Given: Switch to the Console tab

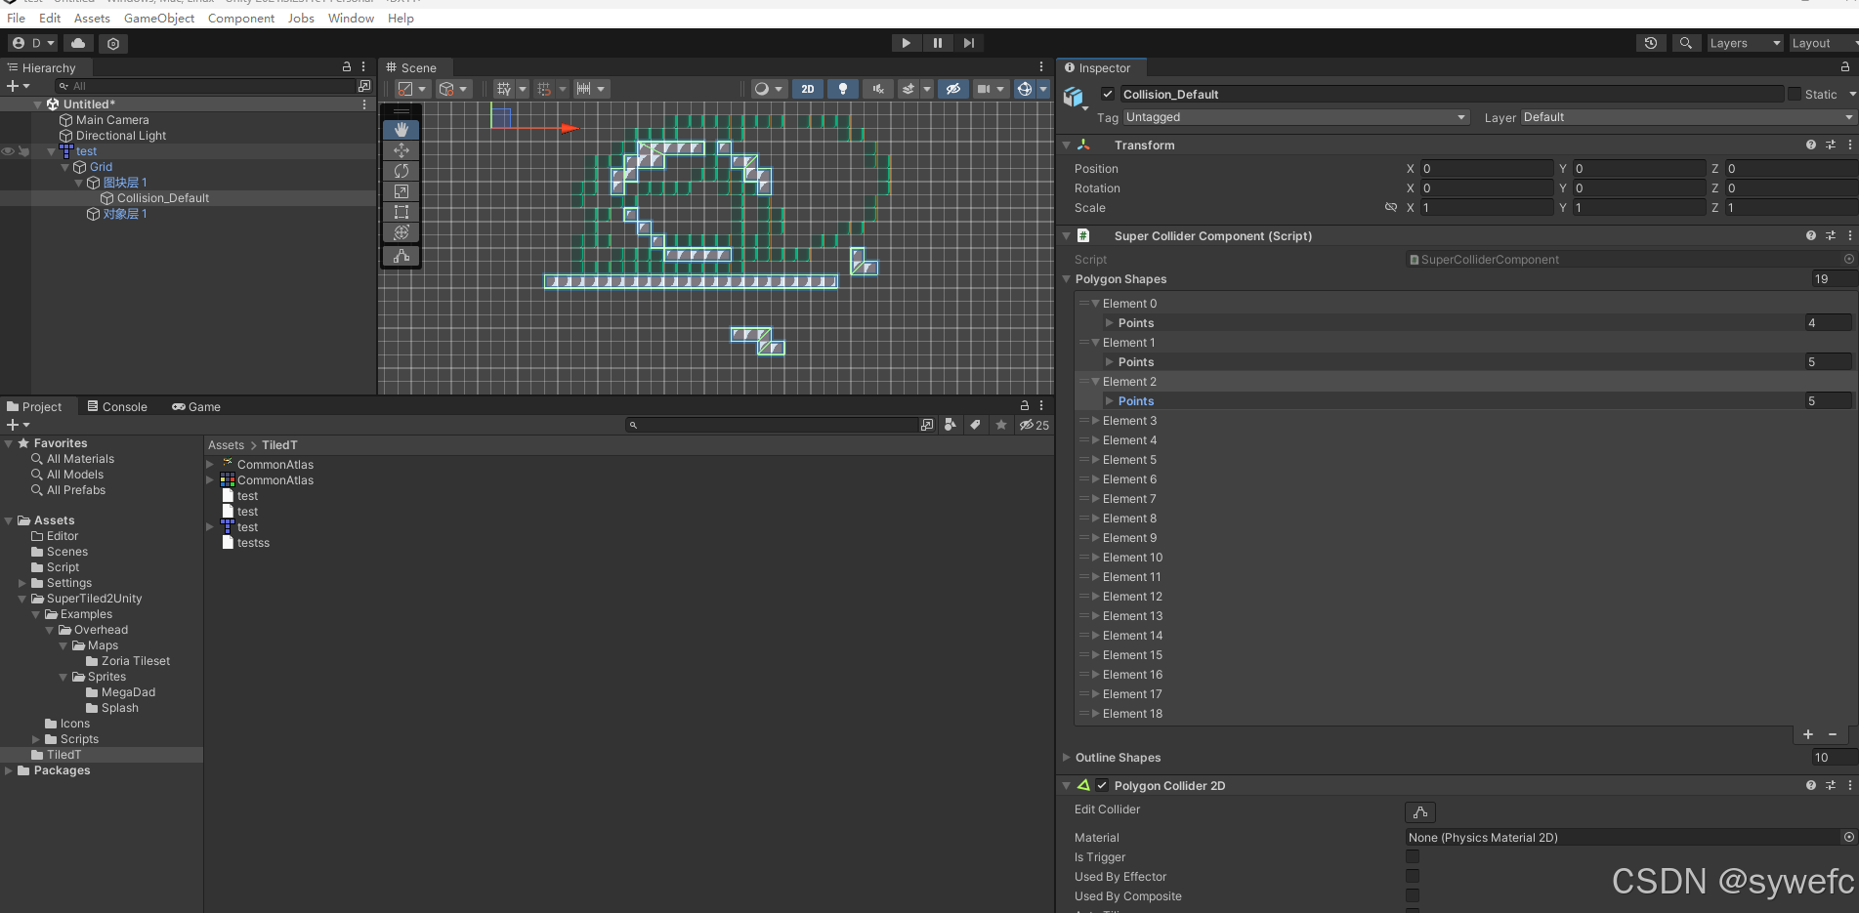Looking at the screenshot, I should coord(117,406).
